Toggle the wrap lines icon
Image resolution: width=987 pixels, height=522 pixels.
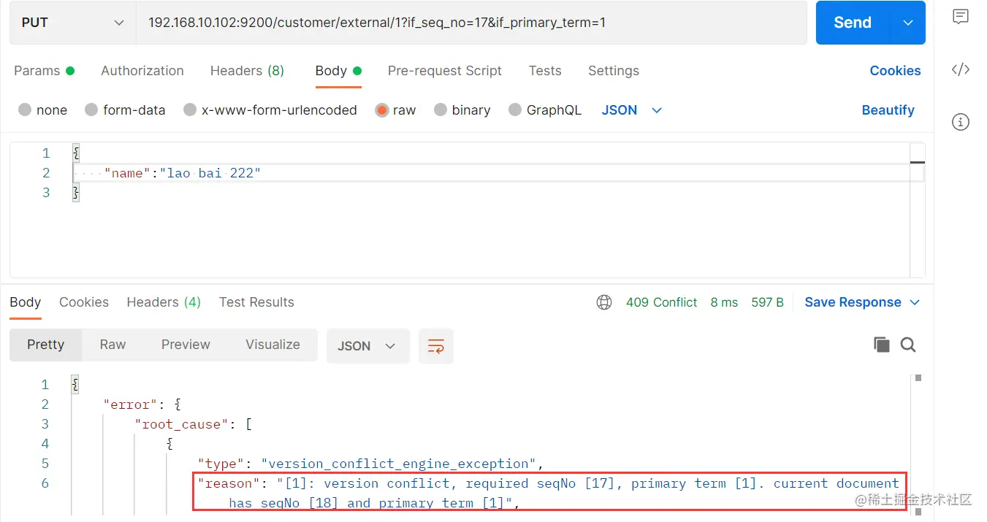coord(436,346)
